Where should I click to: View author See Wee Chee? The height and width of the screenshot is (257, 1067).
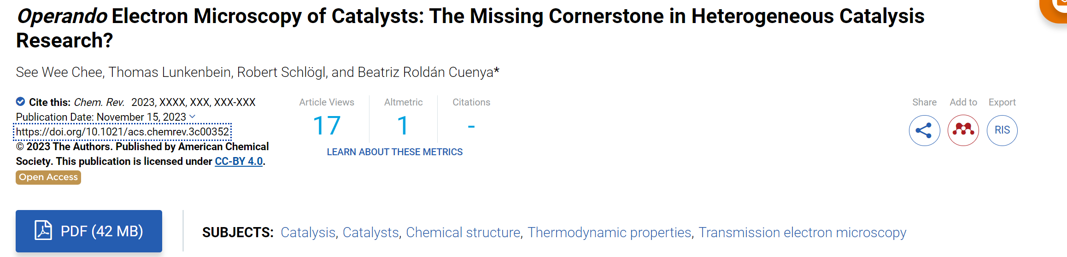click(59, 72)
